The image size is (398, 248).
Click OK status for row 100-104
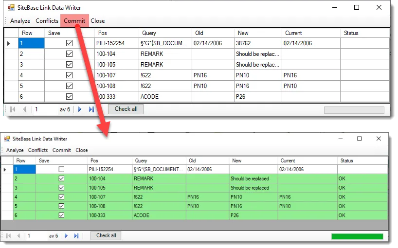click(362, 178)
